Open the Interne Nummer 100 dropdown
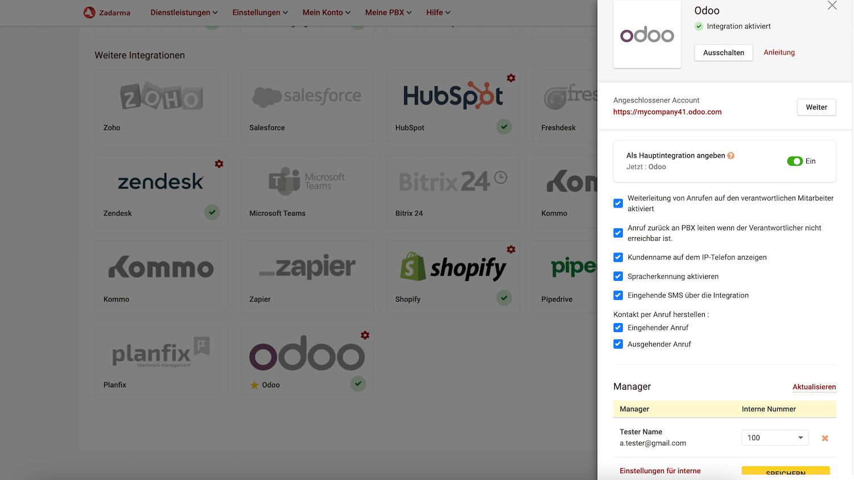This screenshot has height=480, width=854. click(775, 438)
